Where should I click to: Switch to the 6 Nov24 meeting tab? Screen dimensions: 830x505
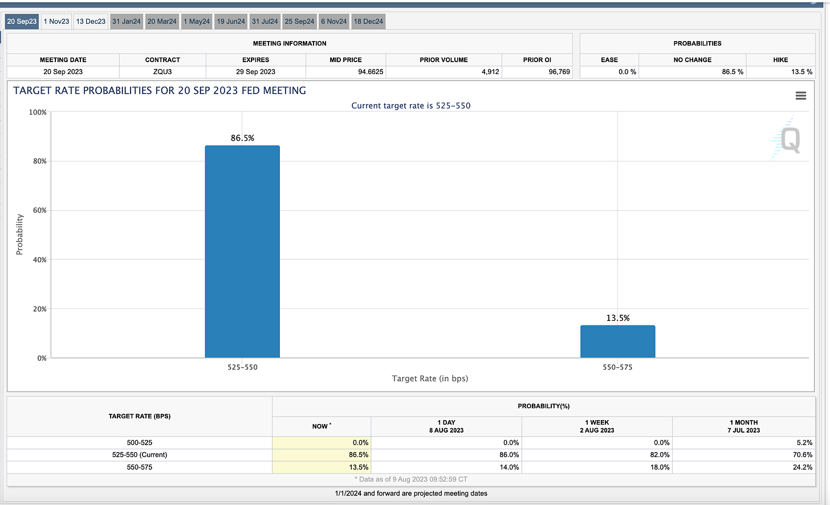click(x=333, y=21)
